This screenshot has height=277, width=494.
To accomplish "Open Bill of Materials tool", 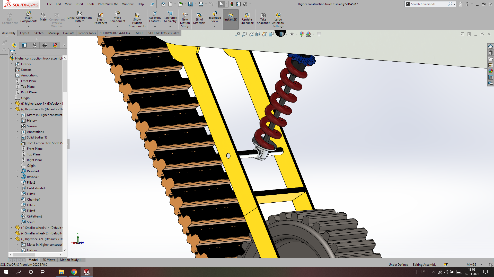I will (x=199, y=18).
